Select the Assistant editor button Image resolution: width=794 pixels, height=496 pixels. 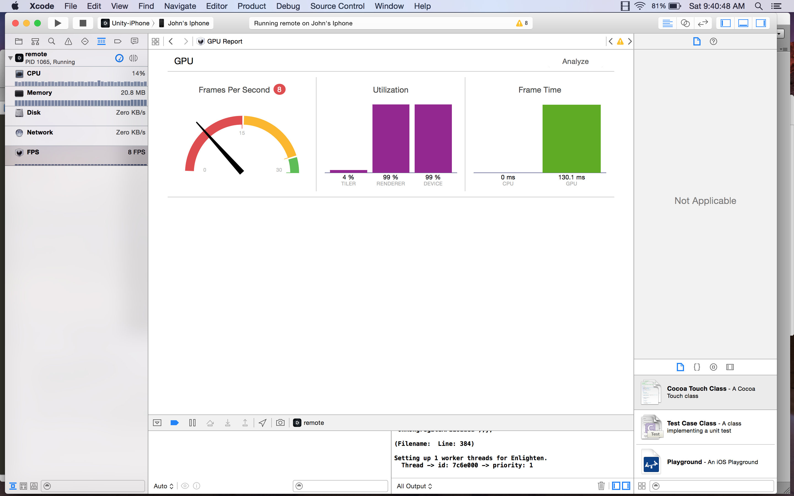(685, 23)
